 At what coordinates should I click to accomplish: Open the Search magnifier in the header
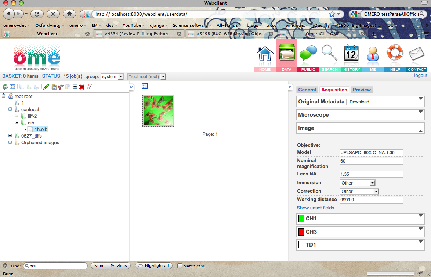tap(329, 56)
